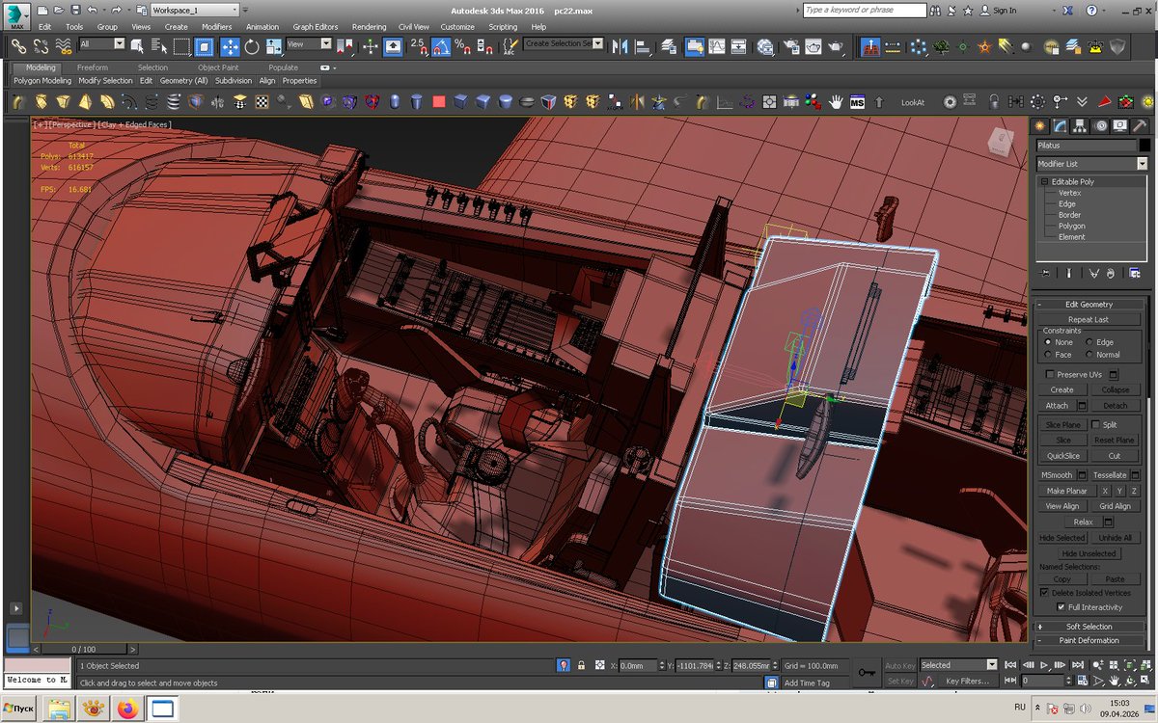Uncheck Delete Isolated Vertices
The image size is (1158, 723).
1044,593
